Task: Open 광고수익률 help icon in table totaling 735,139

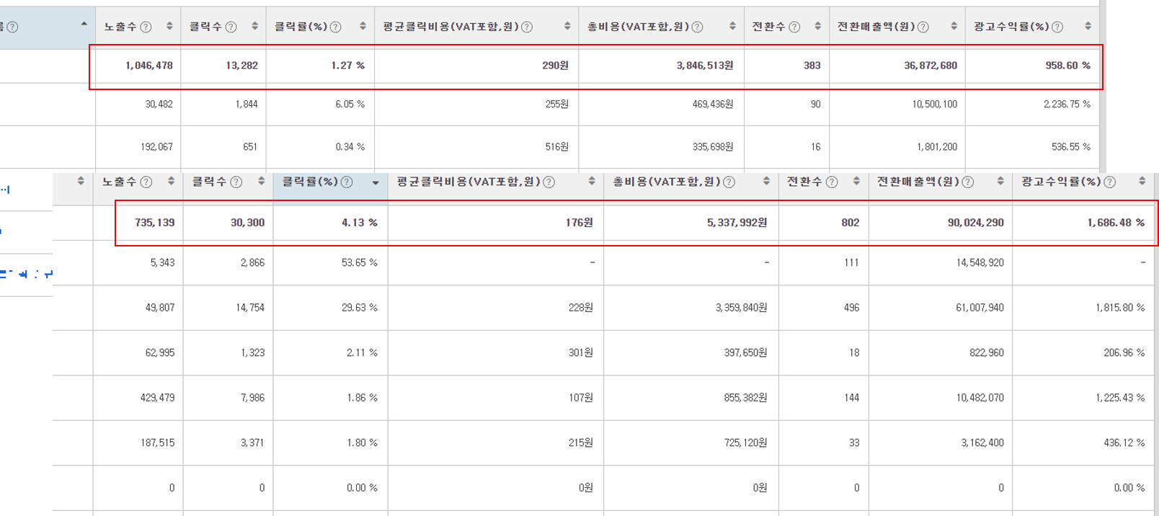Action: click(x=1110, y=182)
